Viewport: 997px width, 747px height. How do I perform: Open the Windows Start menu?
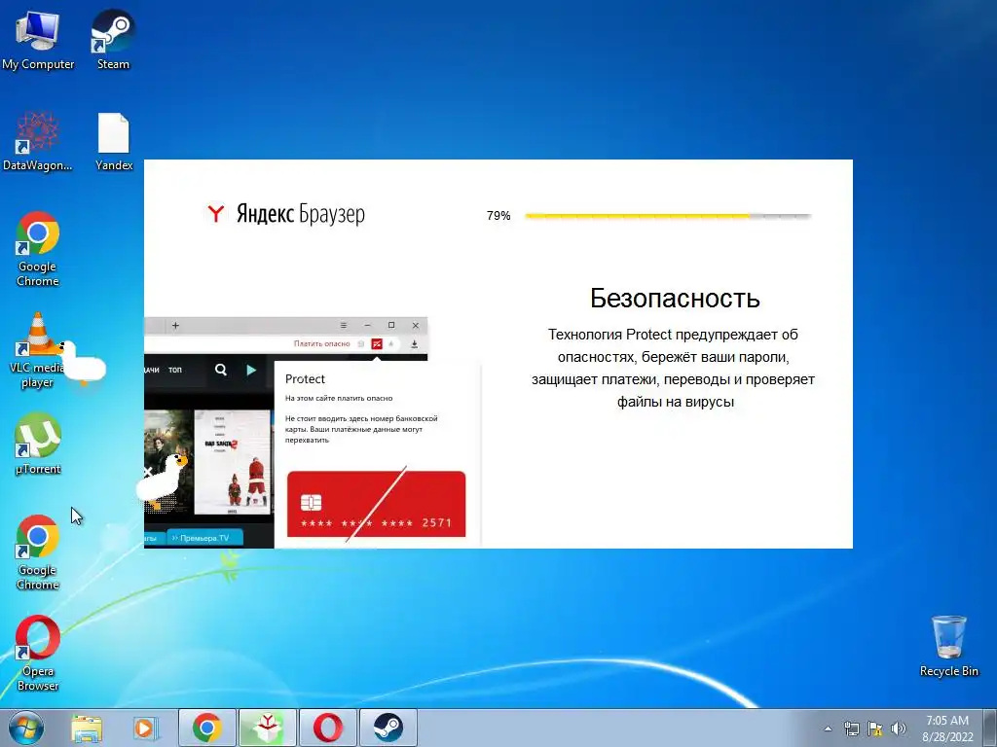click(x=26, y=728)
